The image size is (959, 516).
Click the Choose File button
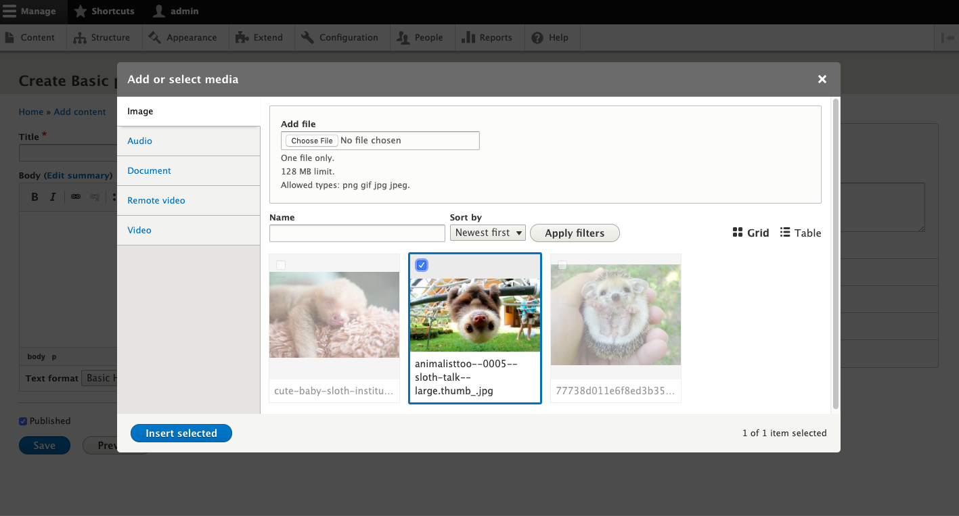(x=311, y=141)
